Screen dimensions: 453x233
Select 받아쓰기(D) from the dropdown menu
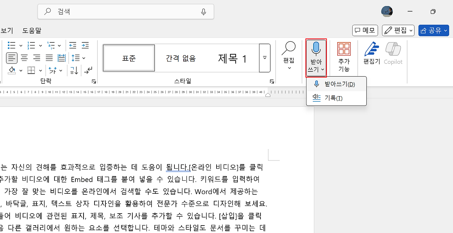[x=339, y=84]
